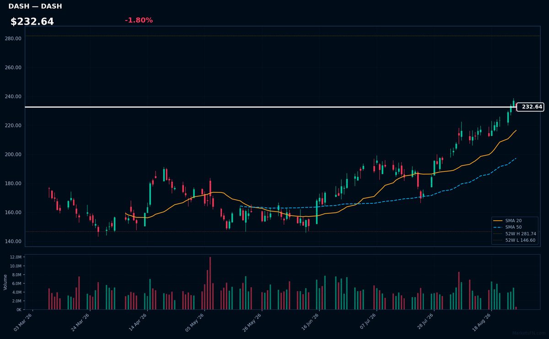Screen dimensions: 549x339
Task: Click the 200.00 price axis label
Action: tap(13, 154)
